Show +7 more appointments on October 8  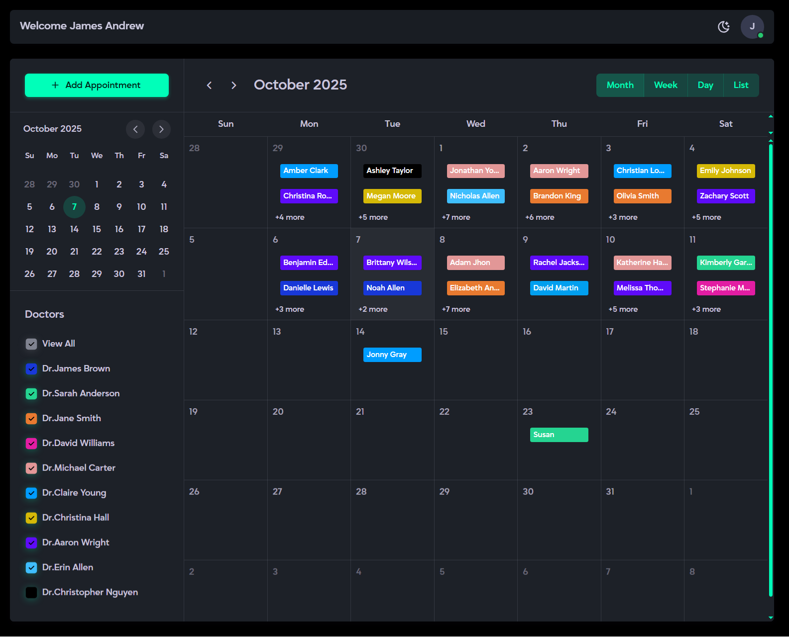click(456, 309)
